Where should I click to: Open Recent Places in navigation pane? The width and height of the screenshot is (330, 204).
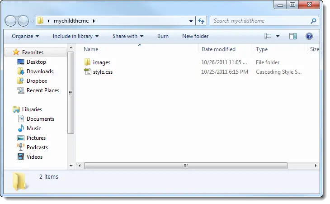click(43, 90)
